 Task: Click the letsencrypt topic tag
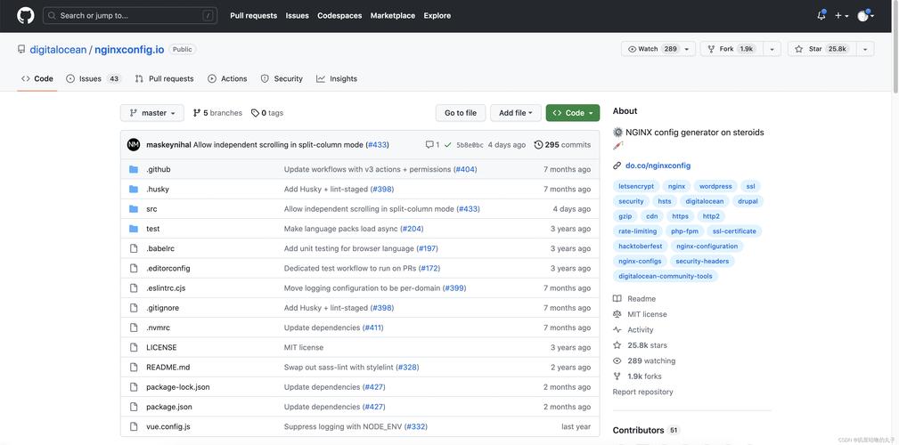pyautogui.click(x=636, y=186)
